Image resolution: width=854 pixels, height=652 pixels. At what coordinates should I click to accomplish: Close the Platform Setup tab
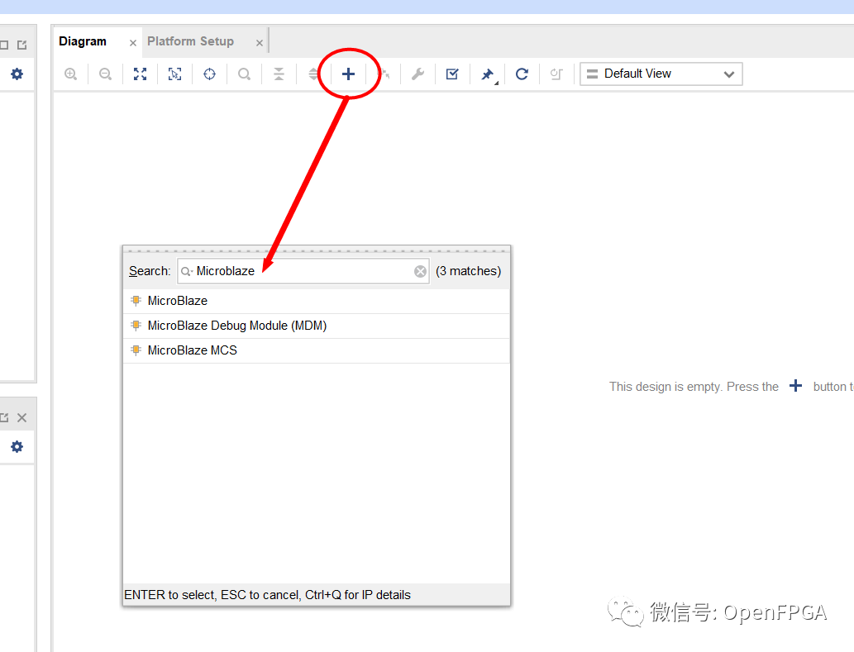[260, 42]
